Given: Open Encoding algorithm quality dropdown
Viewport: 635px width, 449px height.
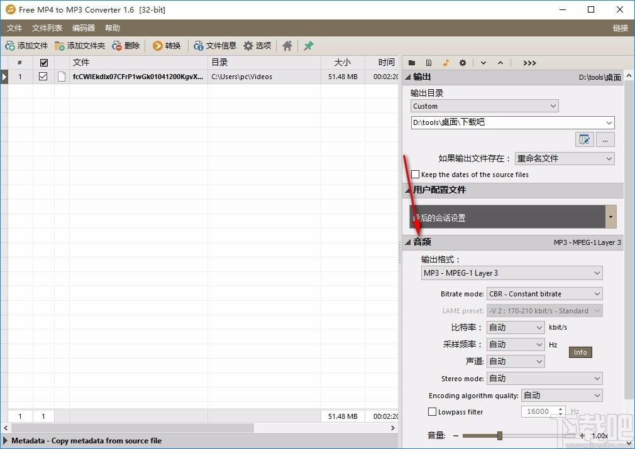Looking at the screenshot, I should click(561, 395).
